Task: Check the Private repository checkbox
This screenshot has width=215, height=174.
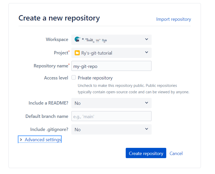Action: [74, 78]
